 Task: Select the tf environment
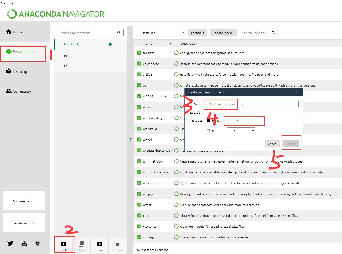[91, 66]
